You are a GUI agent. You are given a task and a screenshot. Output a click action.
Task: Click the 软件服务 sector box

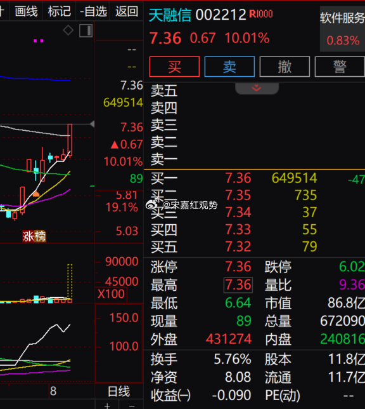342,29
